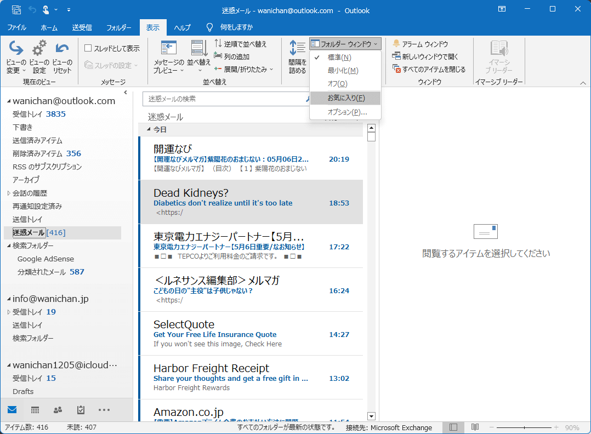Collapse the wanichan1205@icloud account

click(9, 365)
